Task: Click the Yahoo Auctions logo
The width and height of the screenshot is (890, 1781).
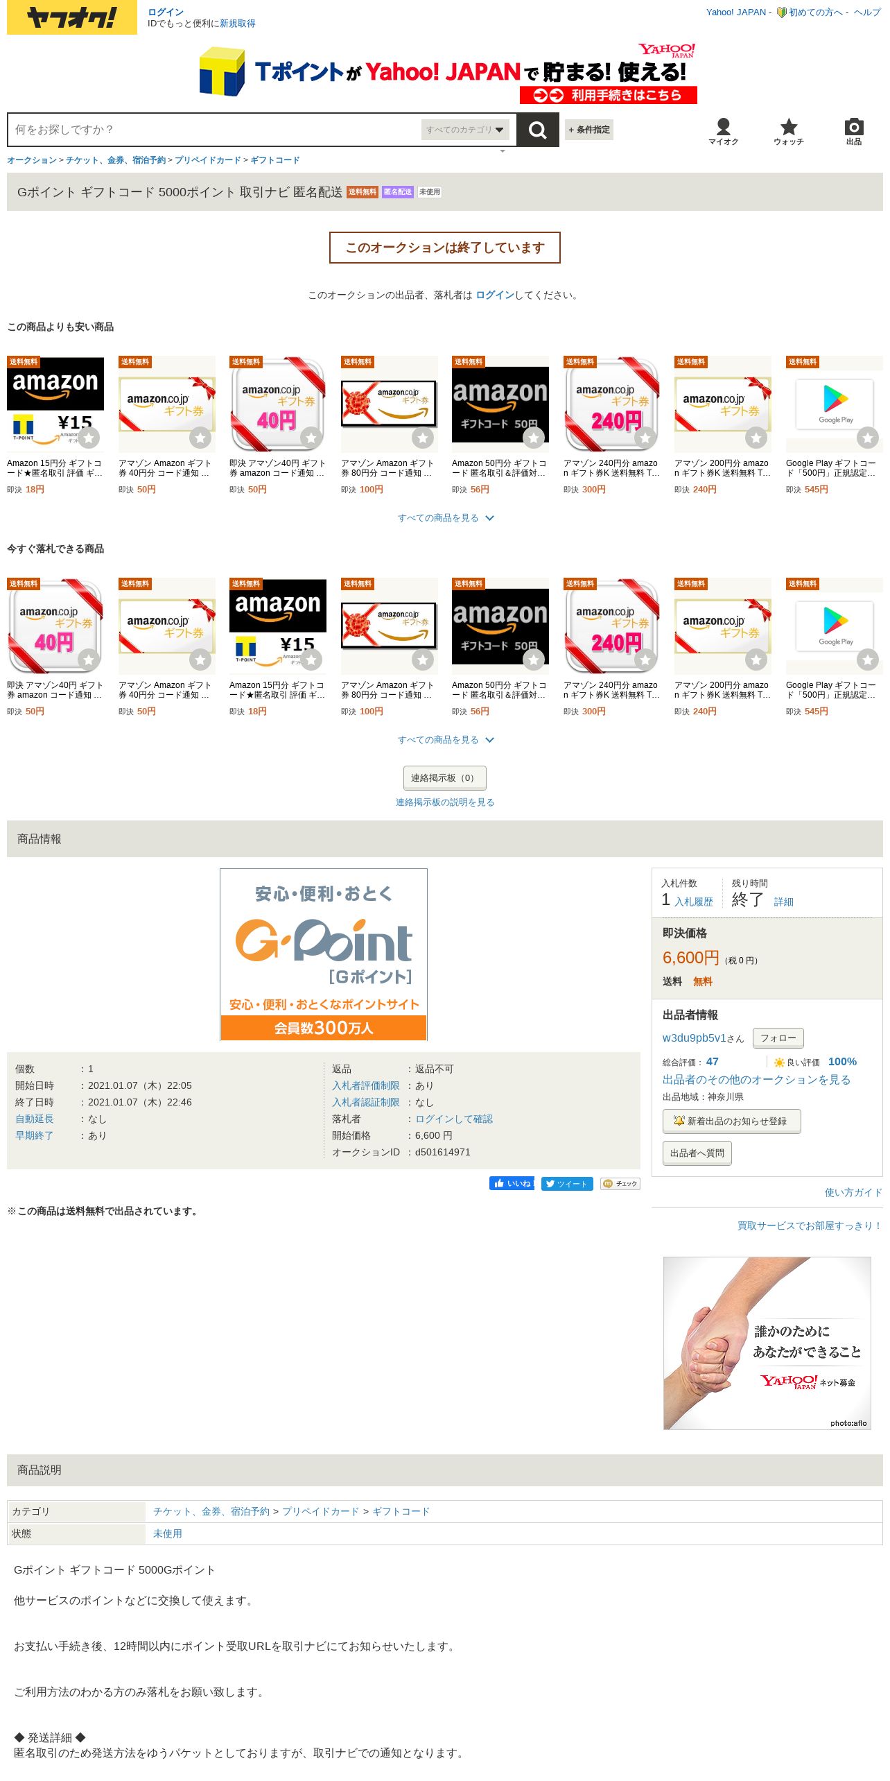Action: click(x=72, y=17)
